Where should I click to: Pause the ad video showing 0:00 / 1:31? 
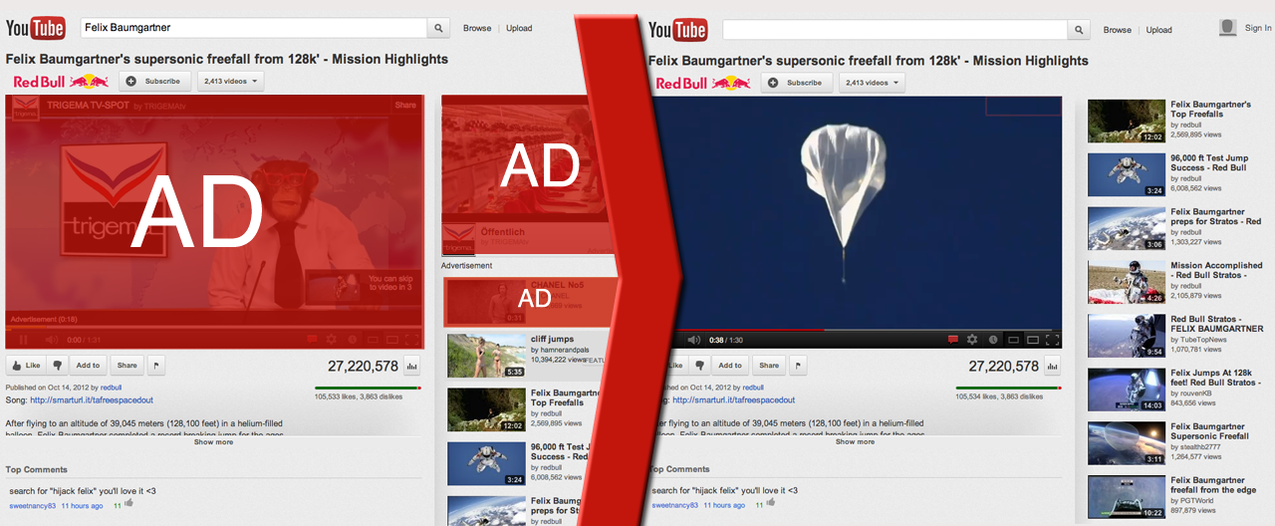click(23, 340)
